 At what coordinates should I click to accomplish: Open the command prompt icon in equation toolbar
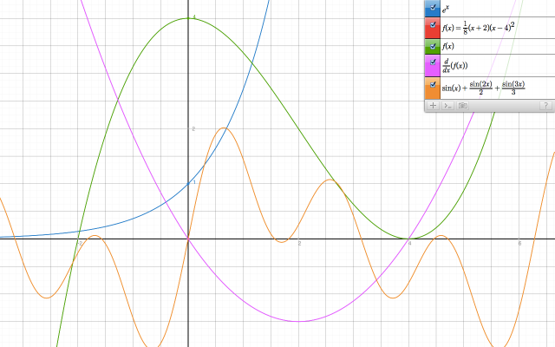pos(447,106)
